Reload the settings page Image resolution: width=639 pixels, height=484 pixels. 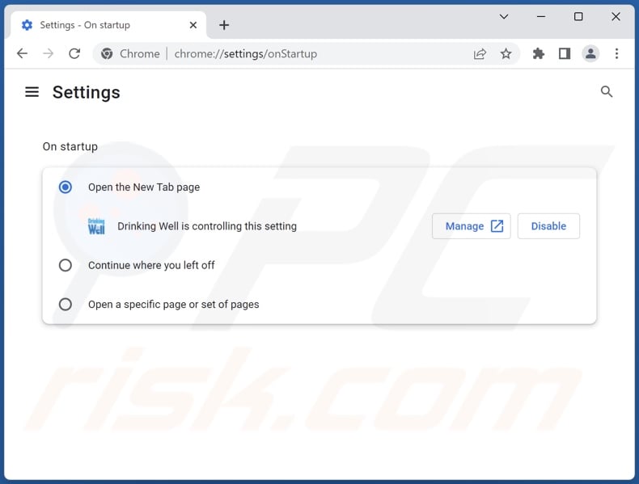pos(74,53)
